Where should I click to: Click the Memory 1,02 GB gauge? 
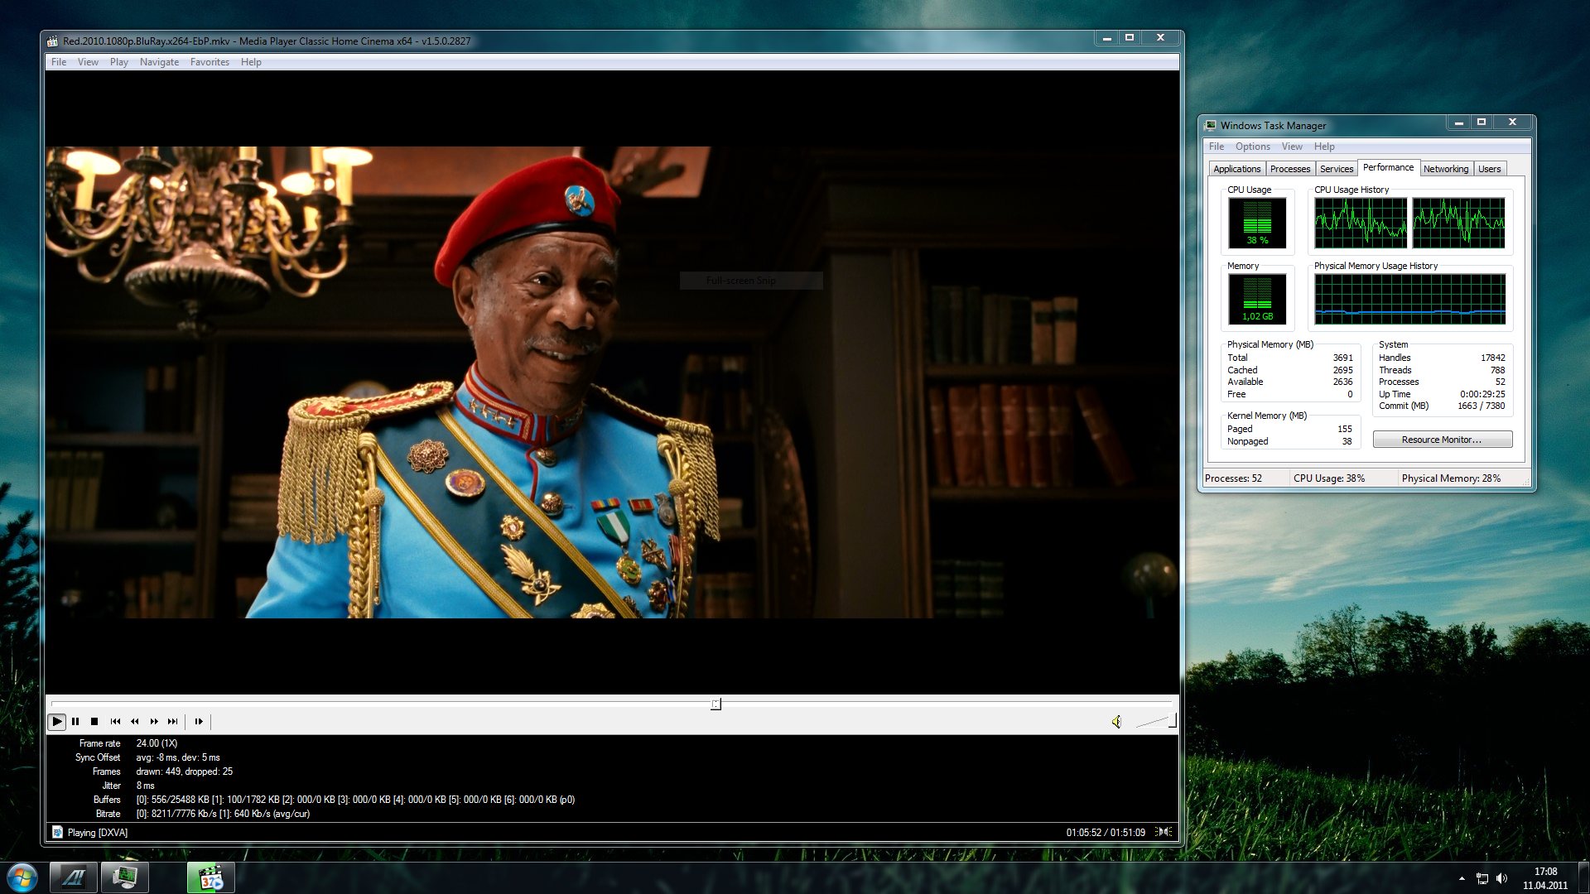pos(1257,299)
